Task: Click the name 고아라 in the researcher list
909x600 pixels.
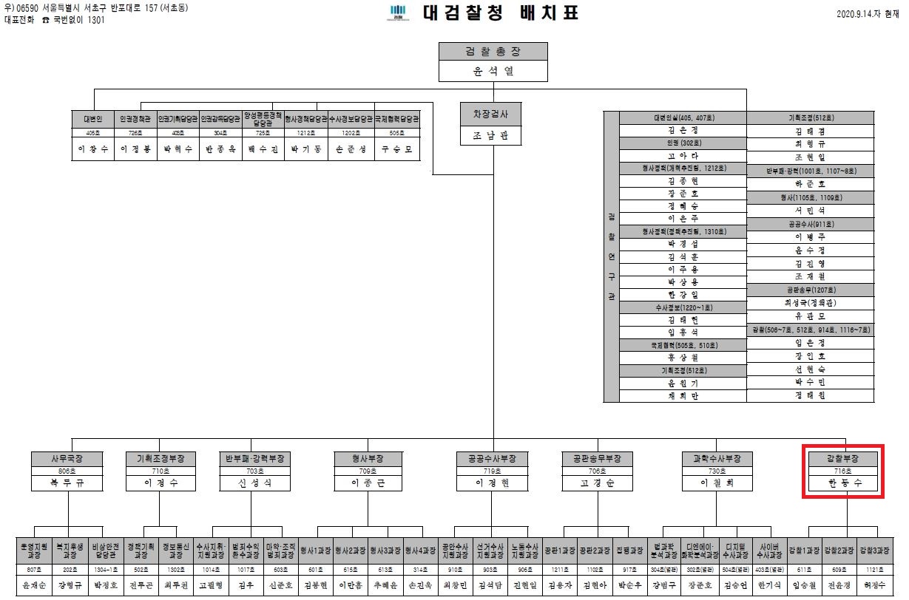Action: [x=682, y=156]
